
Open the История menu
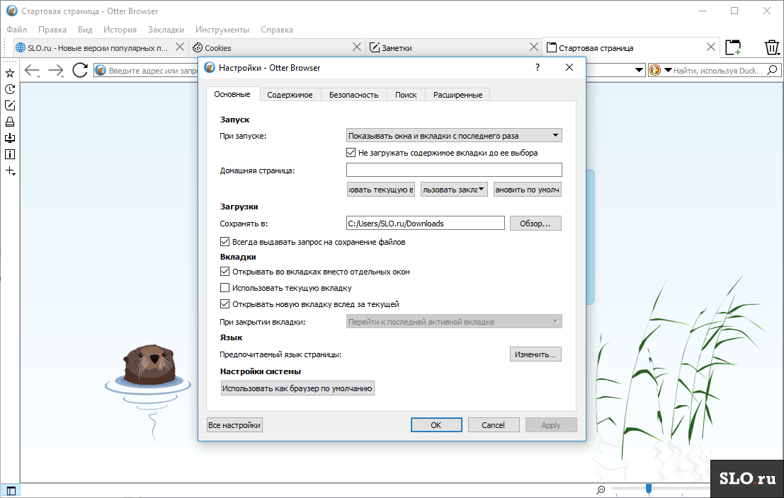click(x=120, y=30)
